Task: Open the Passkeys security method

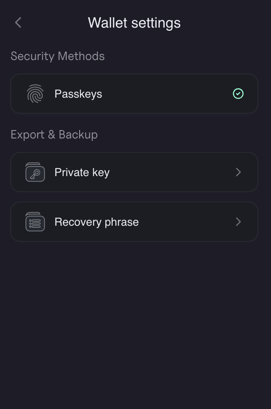Action: point(134,94)
